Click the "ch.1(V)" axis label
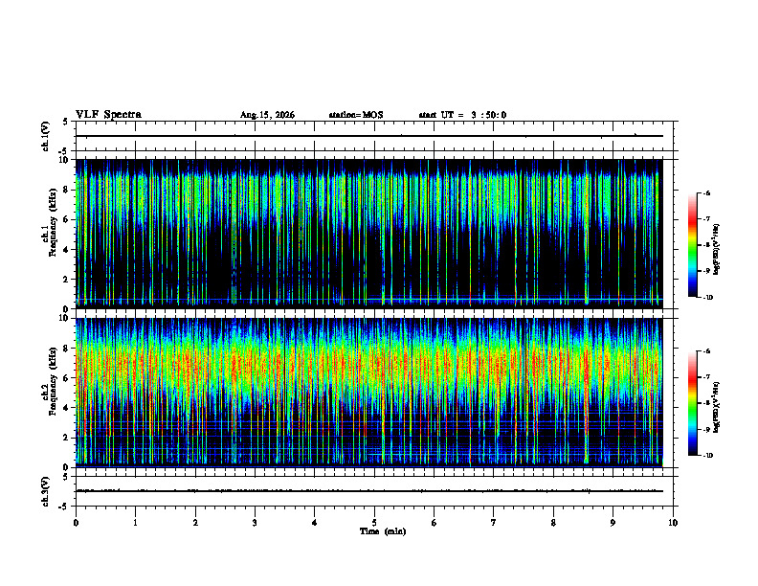This screenshot has height=586, width=758. tap(46, 136)
